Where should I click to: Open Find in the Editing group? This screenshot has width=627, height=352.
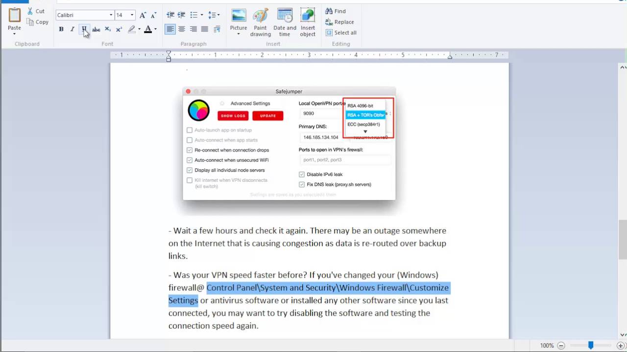pyautogui.click(x=336, y=11)
